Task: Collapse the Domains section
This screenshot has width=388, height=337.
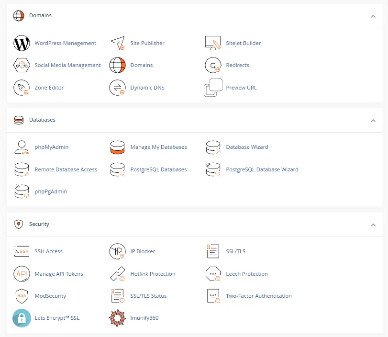Action: pyautogui.click(x=373, y=15)
